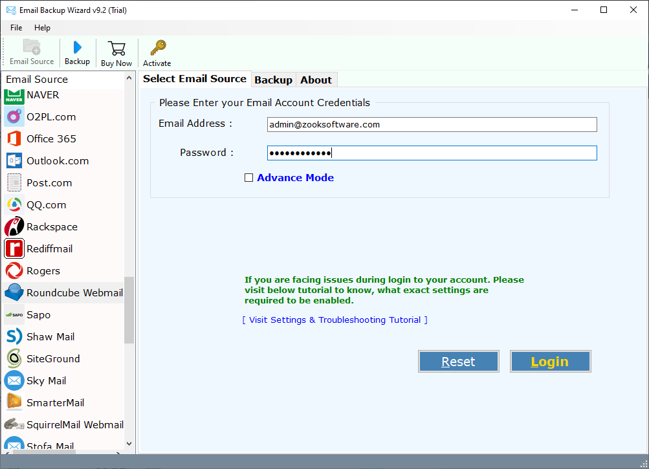Open the Help menu
This screenshot has width=649, height=469.
[x=42, y=28]
